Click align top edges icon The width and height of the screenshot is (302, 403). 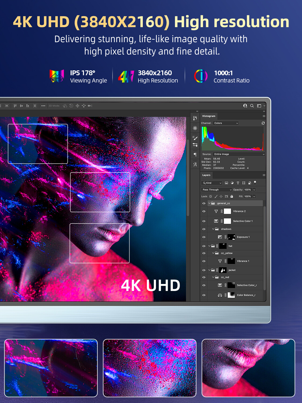click(x=15, y=106)
